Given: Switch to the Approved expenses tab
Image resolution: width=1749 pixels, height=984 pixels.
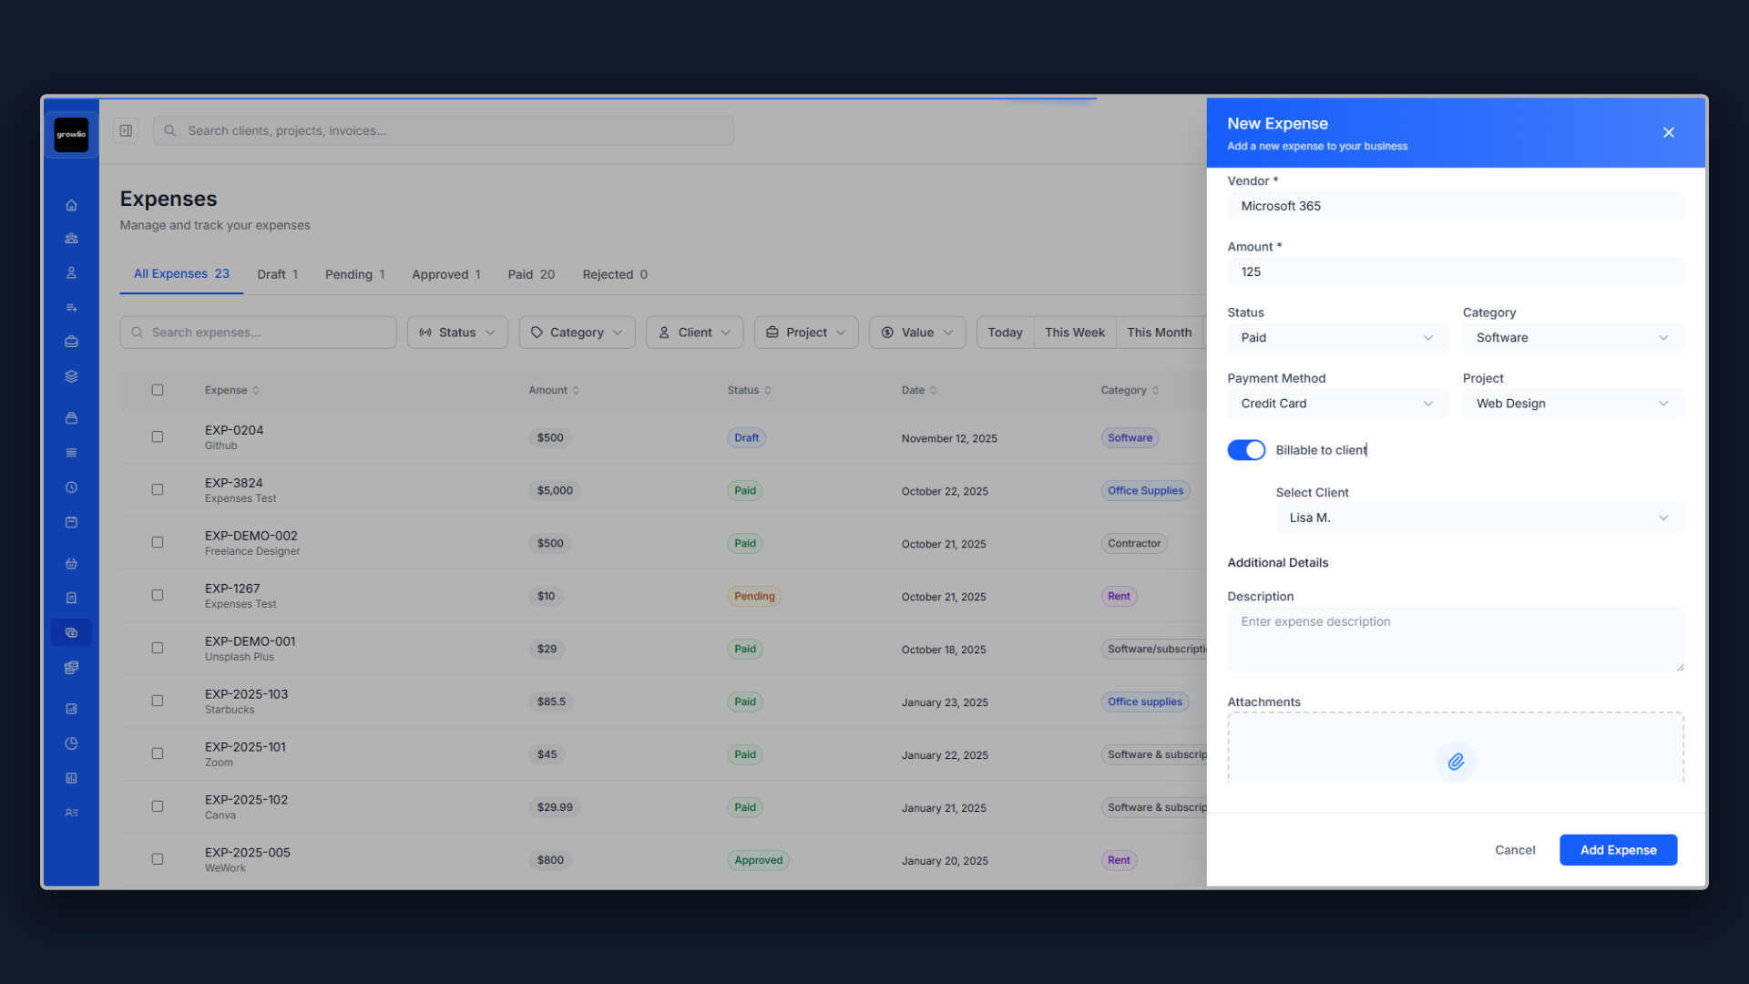Looking at the screenshot, I should coord(445,273).
